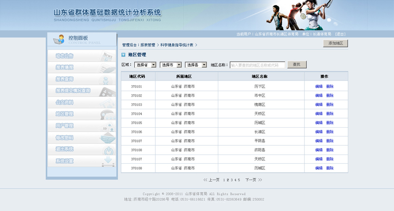The width and height of the screenshot is (394, 211).
Task: Open the 选择县 county dropdown
Action: [x=196, y=65]
